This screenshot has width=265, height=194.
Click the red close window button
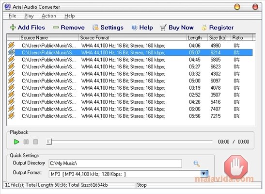tap(255, 7)
